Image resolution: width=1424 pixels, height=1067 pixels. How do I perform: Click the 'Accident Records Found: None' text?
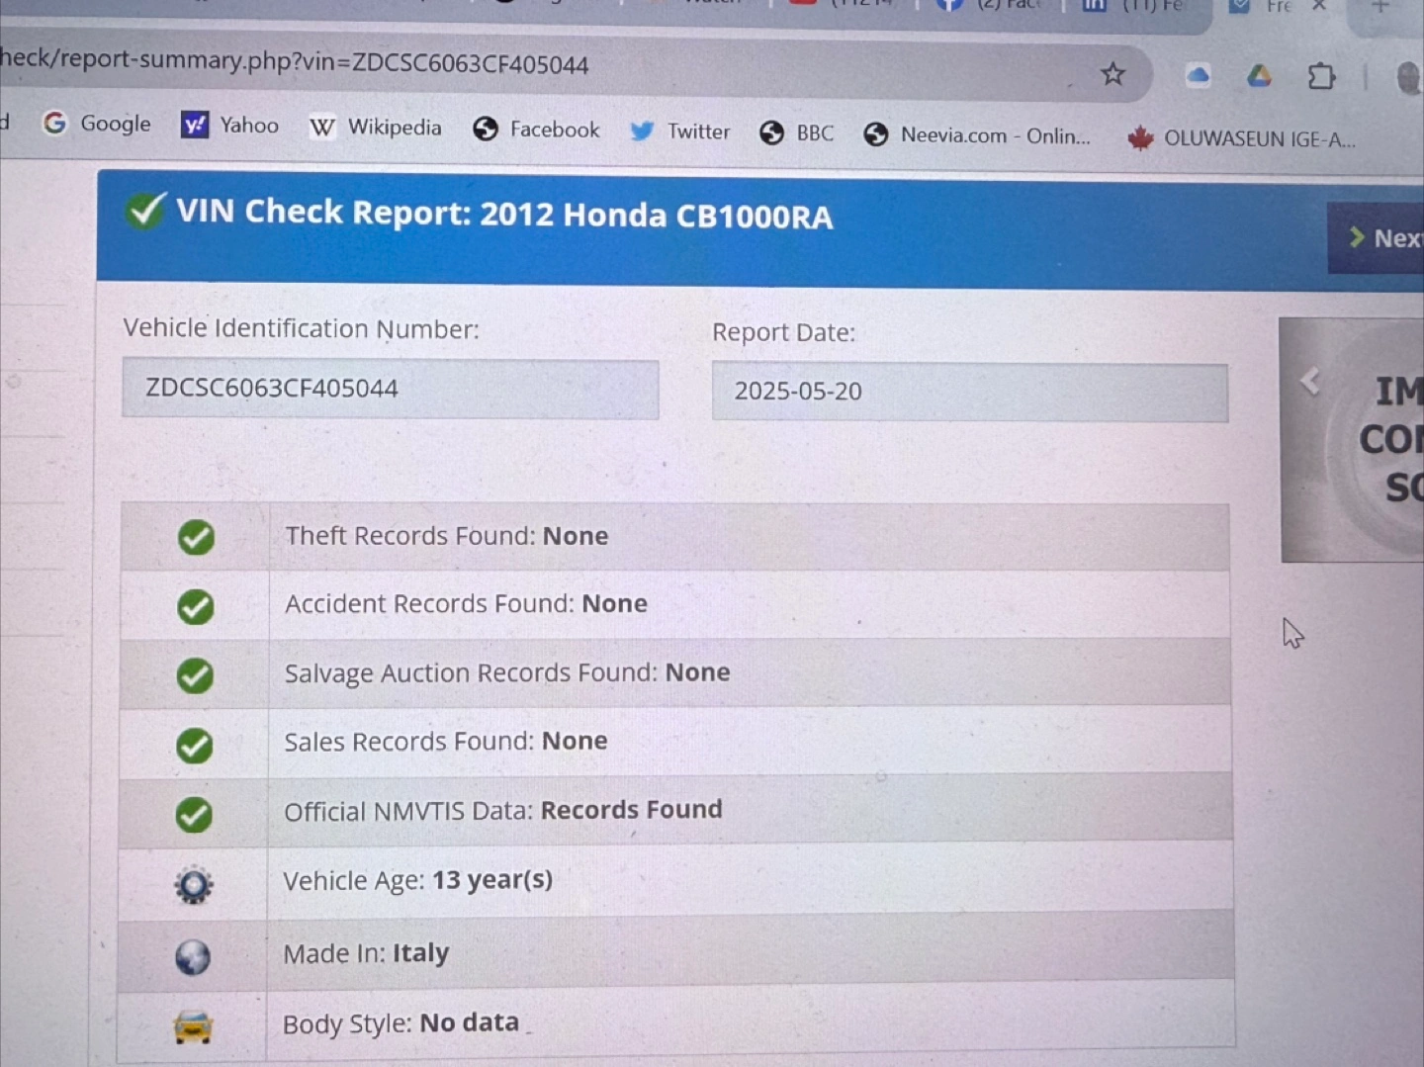coord(466,604)
